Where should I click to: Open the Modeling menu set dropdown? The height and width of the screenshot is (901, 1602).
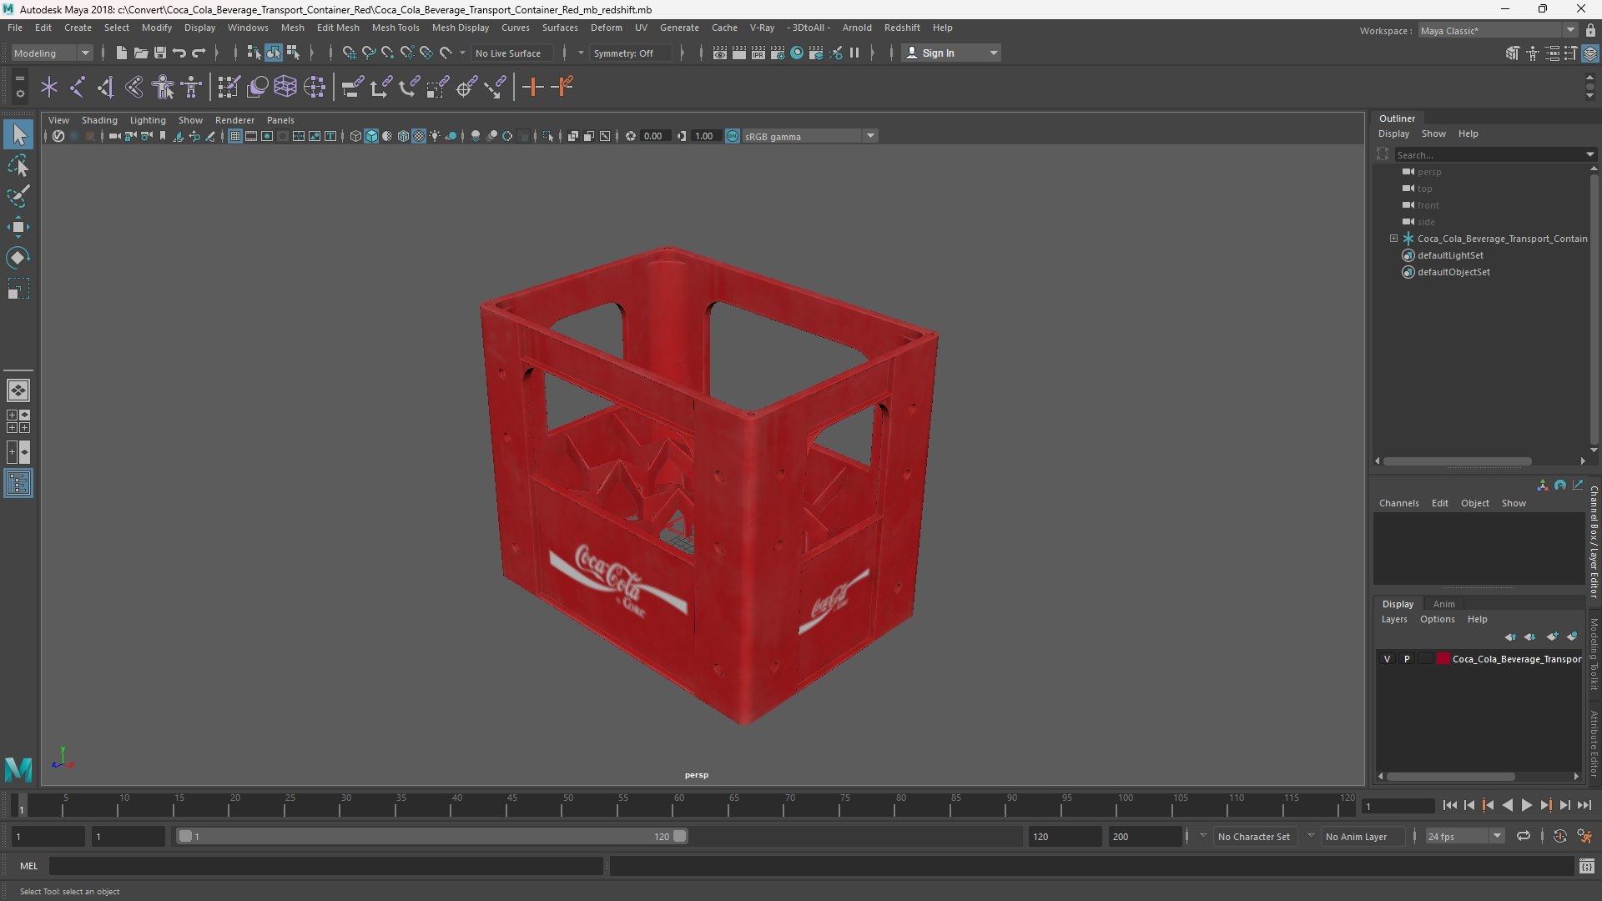pyautogui.click(x=52, y=53)
